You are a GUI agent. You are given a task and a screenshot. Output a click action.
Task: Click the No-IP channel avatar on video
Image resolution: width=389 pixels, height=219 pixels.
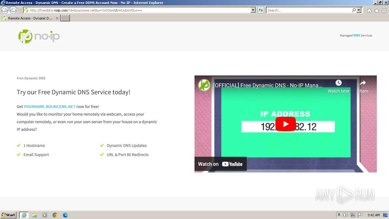tap(204, 85)
